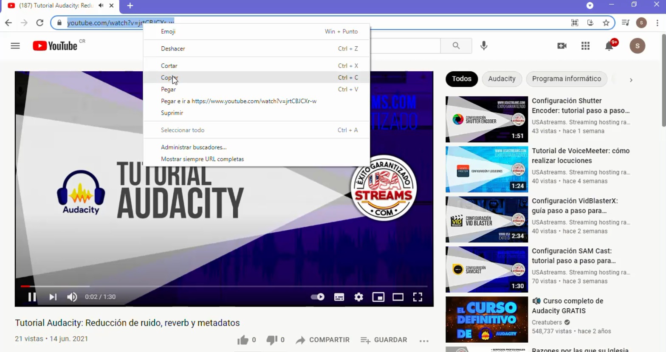Image resolution: width=666 pixels, height=352 pixels.
Task: Turn on subtitles in the video player
Action: click(x=339, y=297)
